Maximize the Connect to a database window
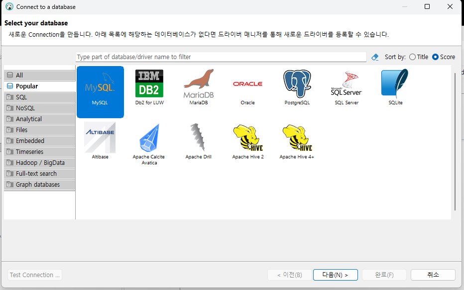Screen dimensions: 464x290 (427, 6)
